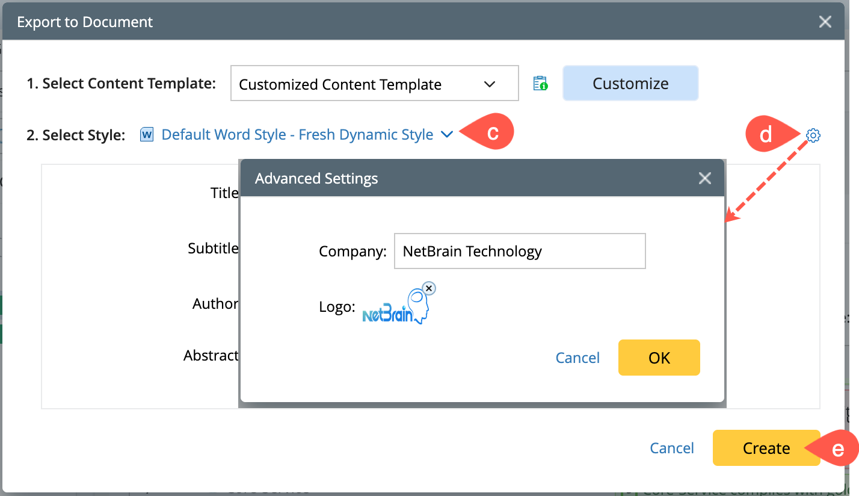Remove the NetBrain logo image
This screenshot has height=496, width=859.
[428, 289]
